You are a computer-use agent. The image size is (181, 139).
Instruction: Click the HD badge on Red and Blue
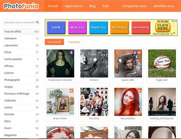(139, 91)
